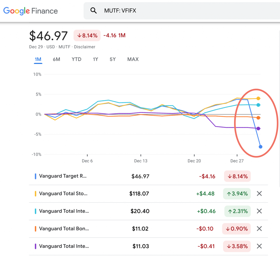Remove the $11.03 Vanguard Total Inte... comparison

[x=259, y=246]
